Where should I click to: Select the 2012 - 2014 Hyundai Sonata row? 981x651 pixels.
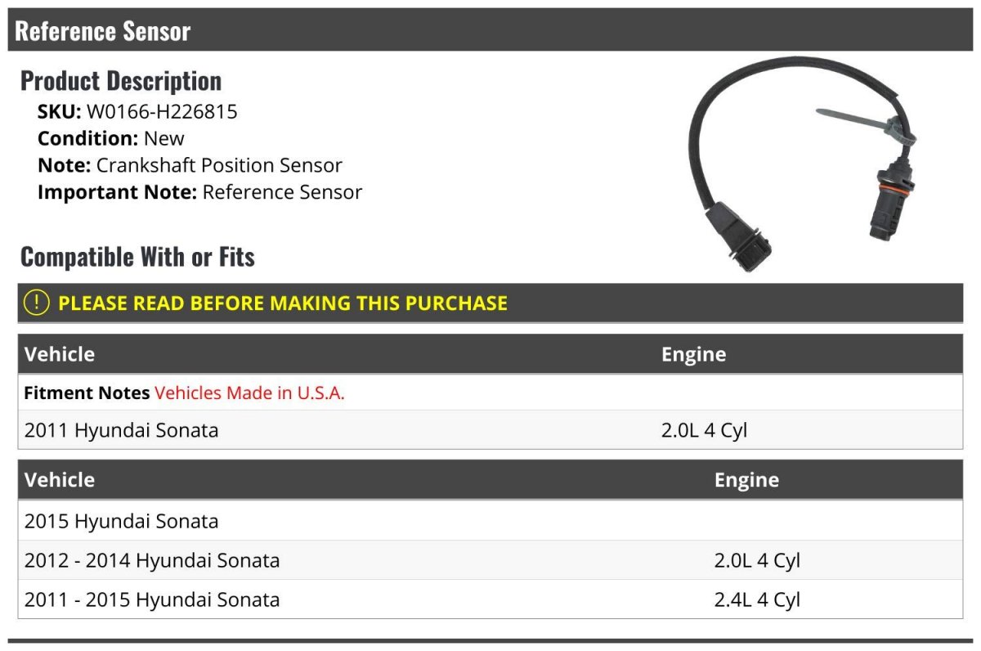(x=490, y=560)
